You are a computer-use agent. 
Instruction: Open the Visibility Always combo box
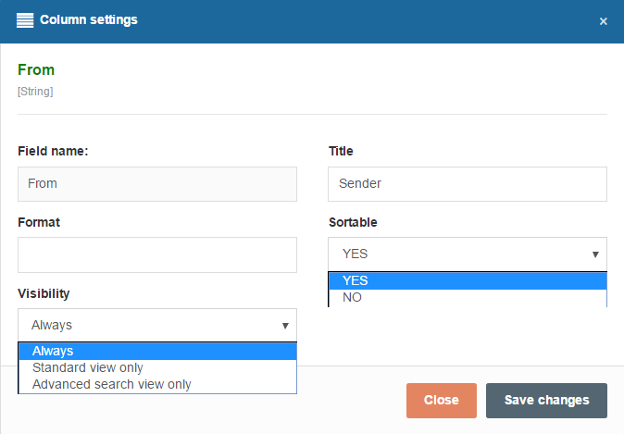point(156,325)
